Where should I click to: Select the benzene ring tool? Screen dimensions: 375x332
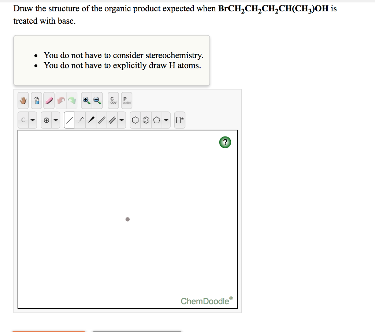point(146,120)
